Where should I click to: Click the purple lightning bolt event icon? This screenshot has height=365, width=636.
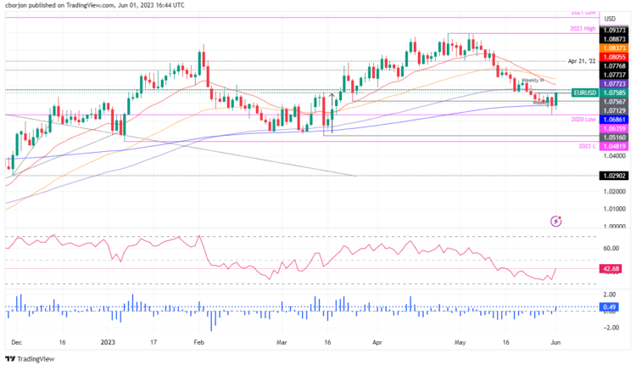coord(556,221)
